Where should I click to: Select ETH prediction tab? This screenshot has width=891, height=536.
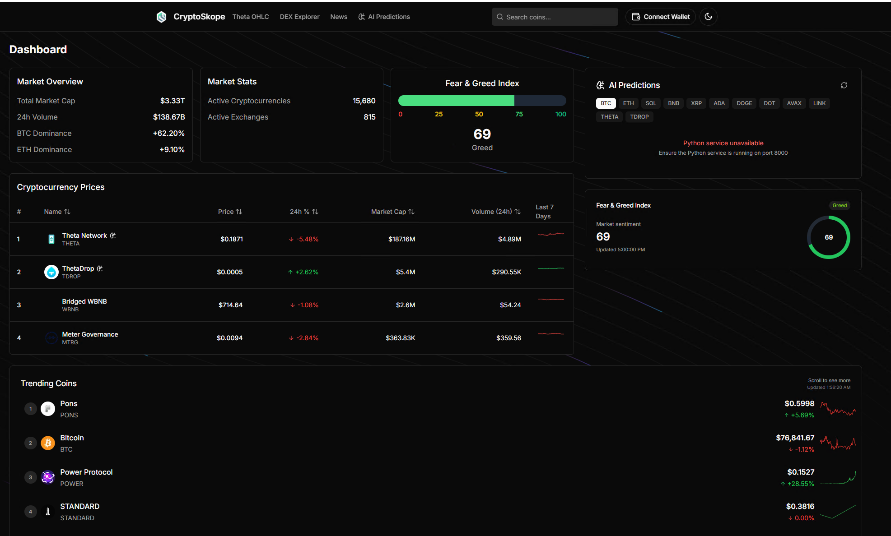coord(628,103)
